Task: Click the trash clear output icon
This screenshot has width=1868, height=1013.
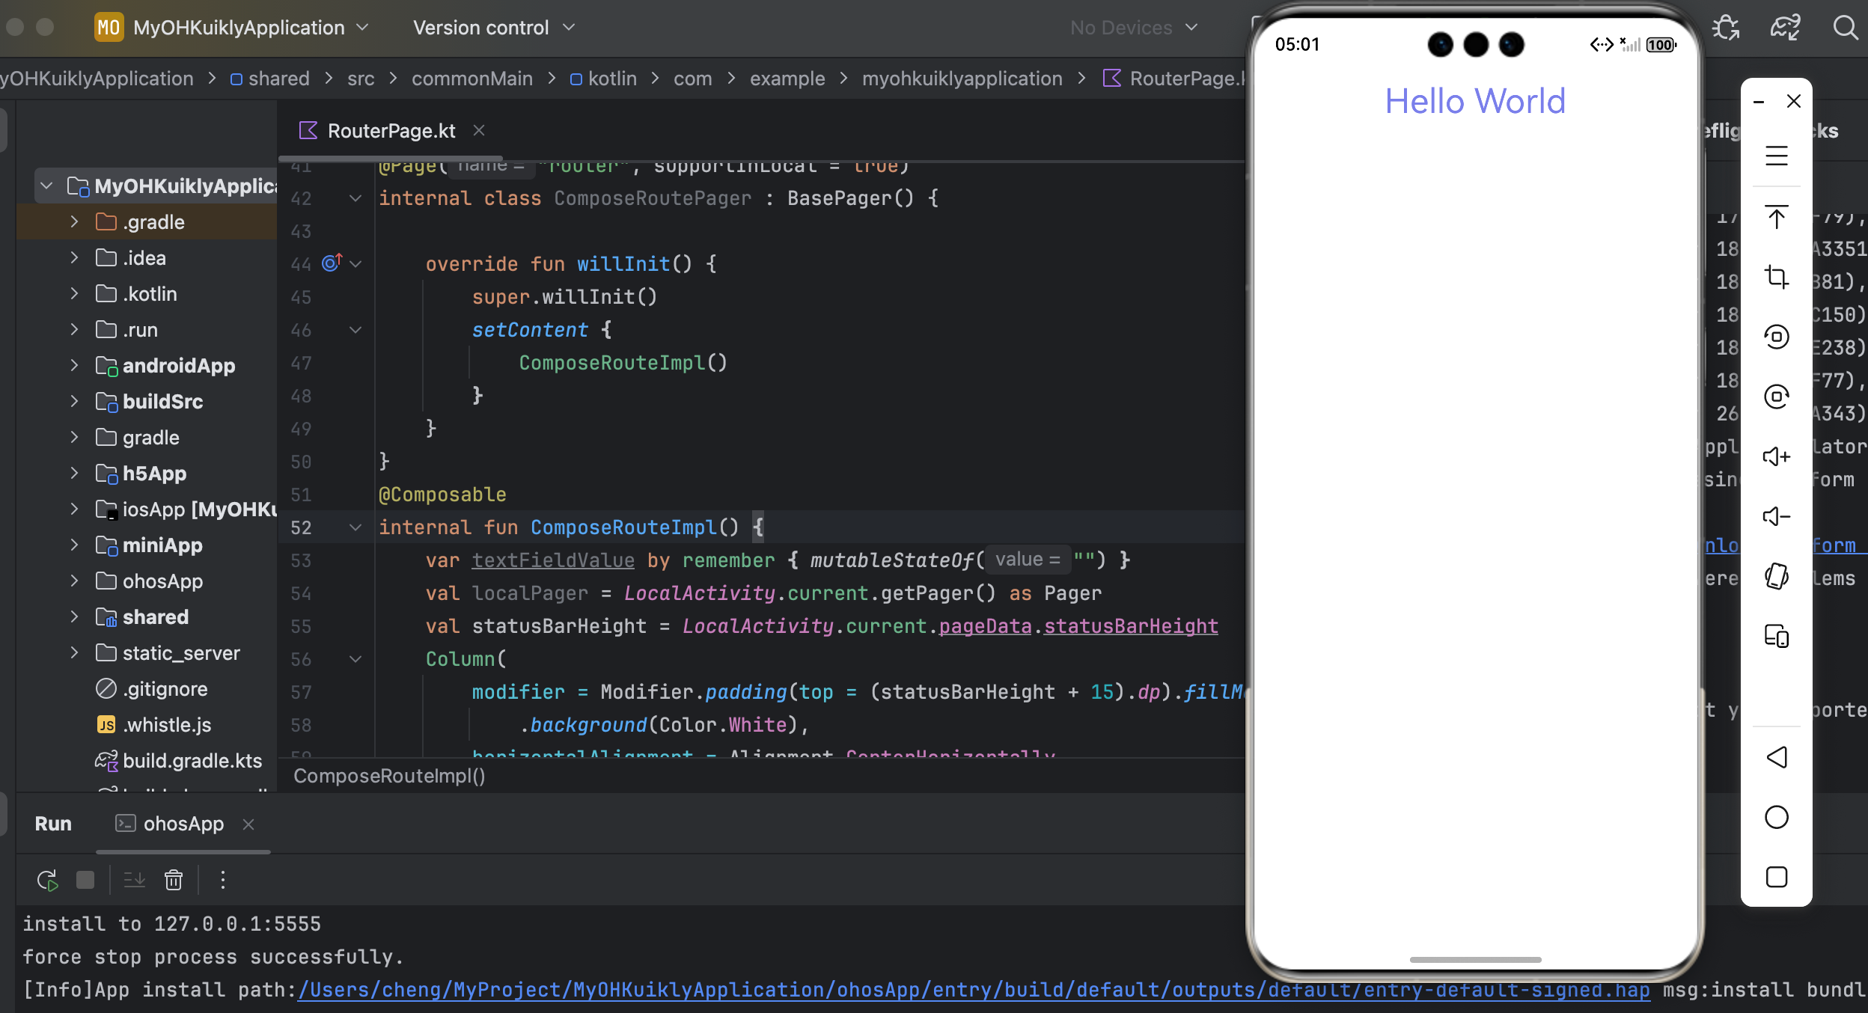Action: [174, 881]
